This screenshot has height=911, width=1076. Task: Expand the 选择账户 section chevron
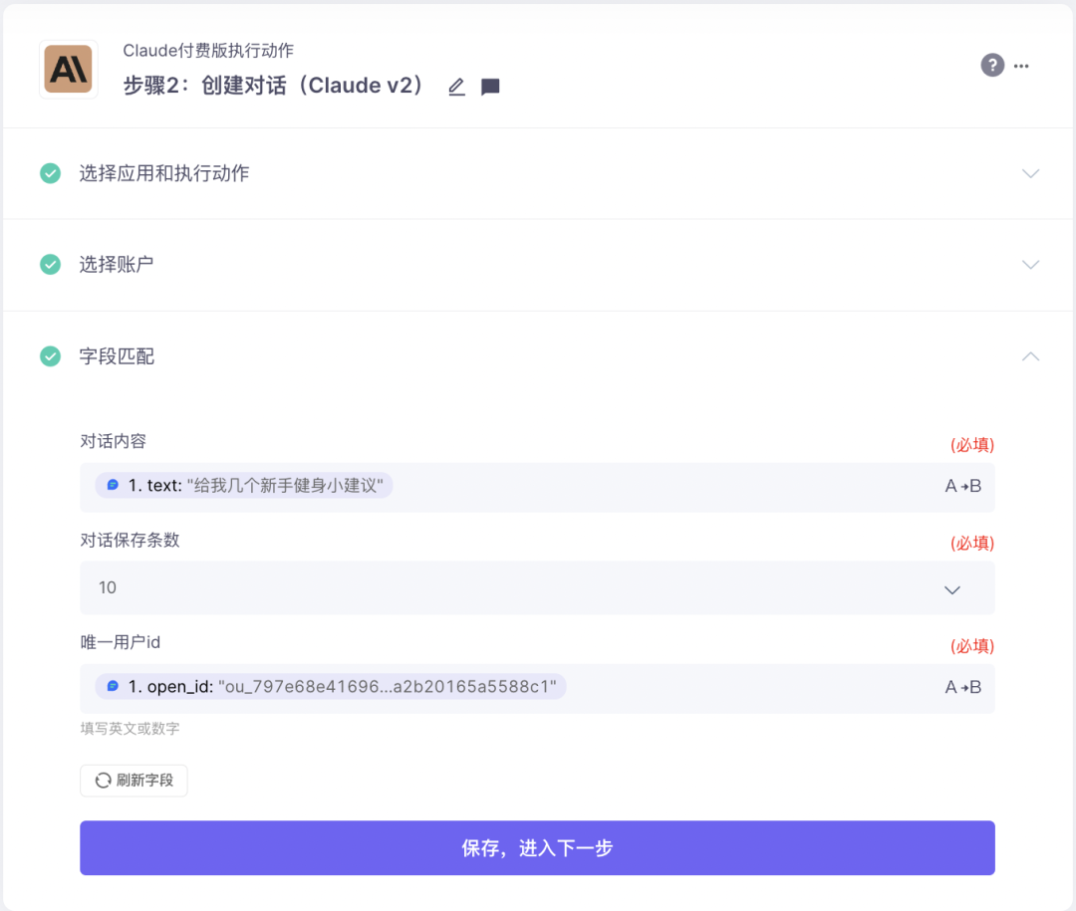pyautogui.click(x=1030, y=265)
